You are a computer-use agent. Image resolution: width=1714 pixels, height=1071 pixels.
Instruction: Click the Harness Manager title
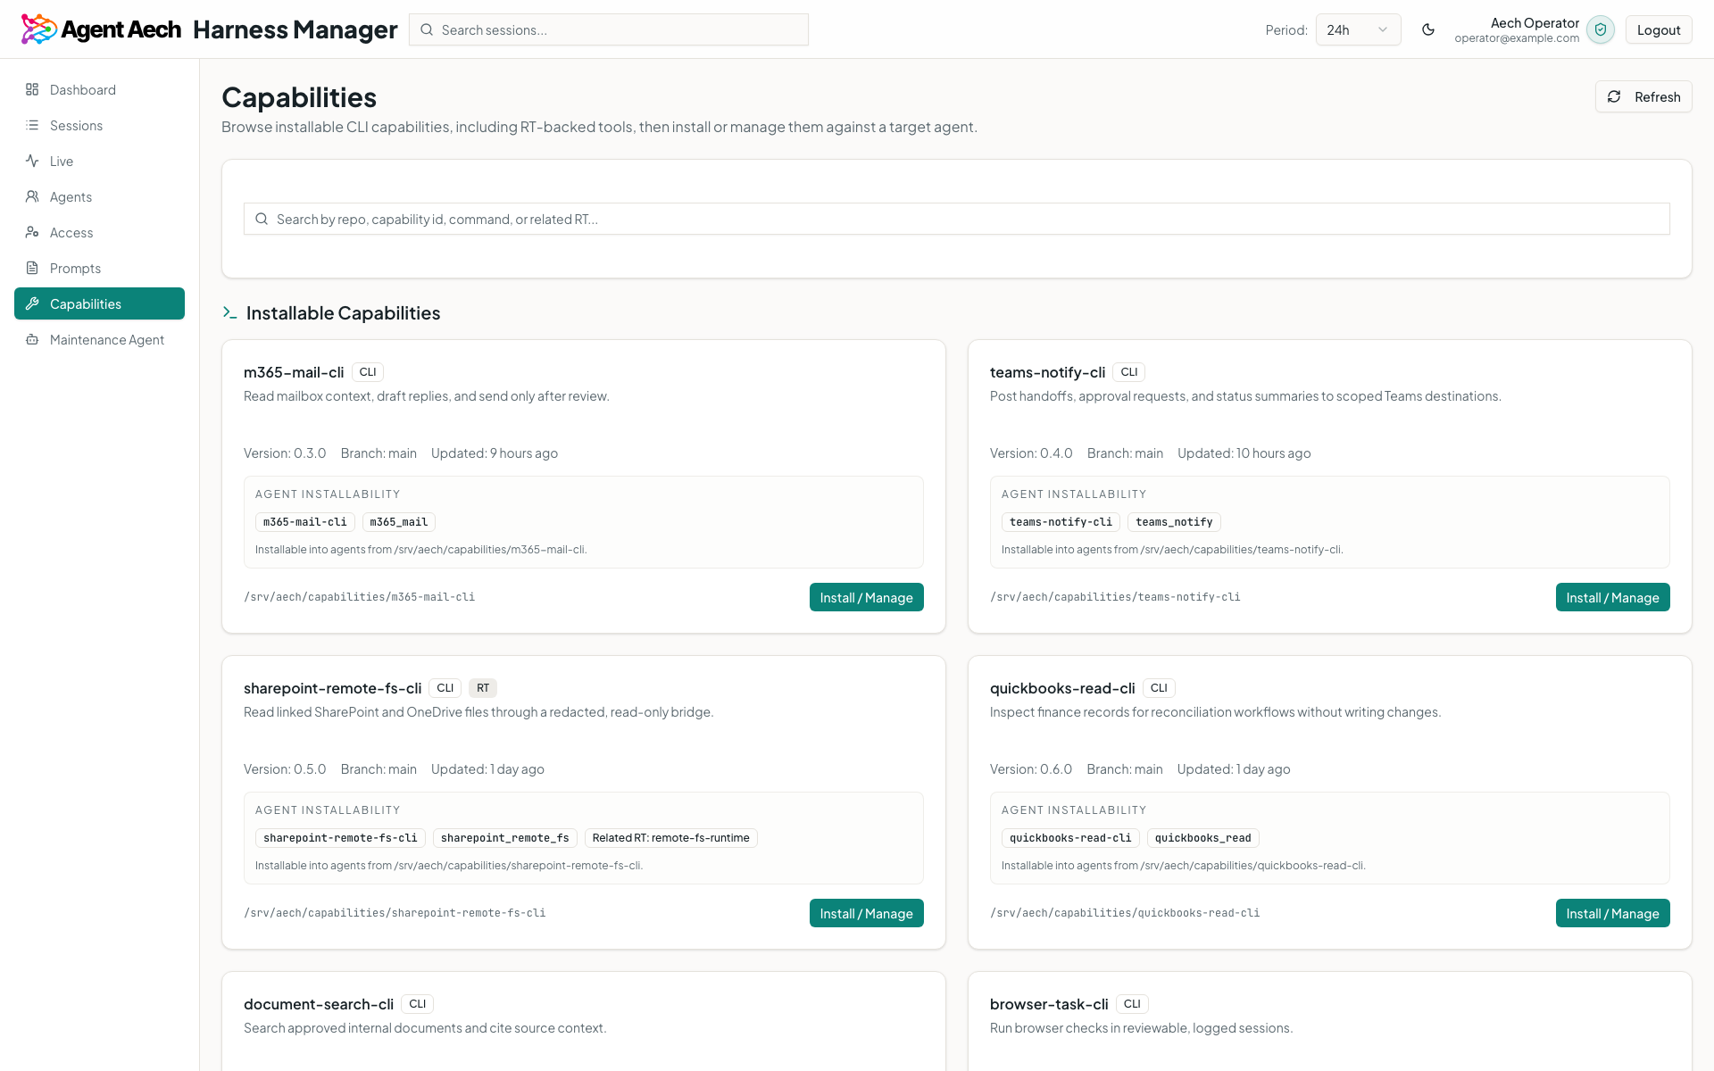coord(295,29)
